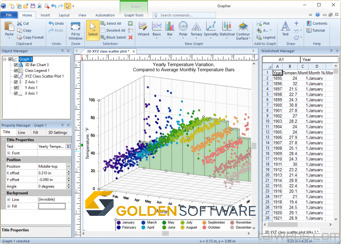The width and height of the screenshot is (341, 244).
Task: Choose the Text draw tool
Action: coord(285,29)
